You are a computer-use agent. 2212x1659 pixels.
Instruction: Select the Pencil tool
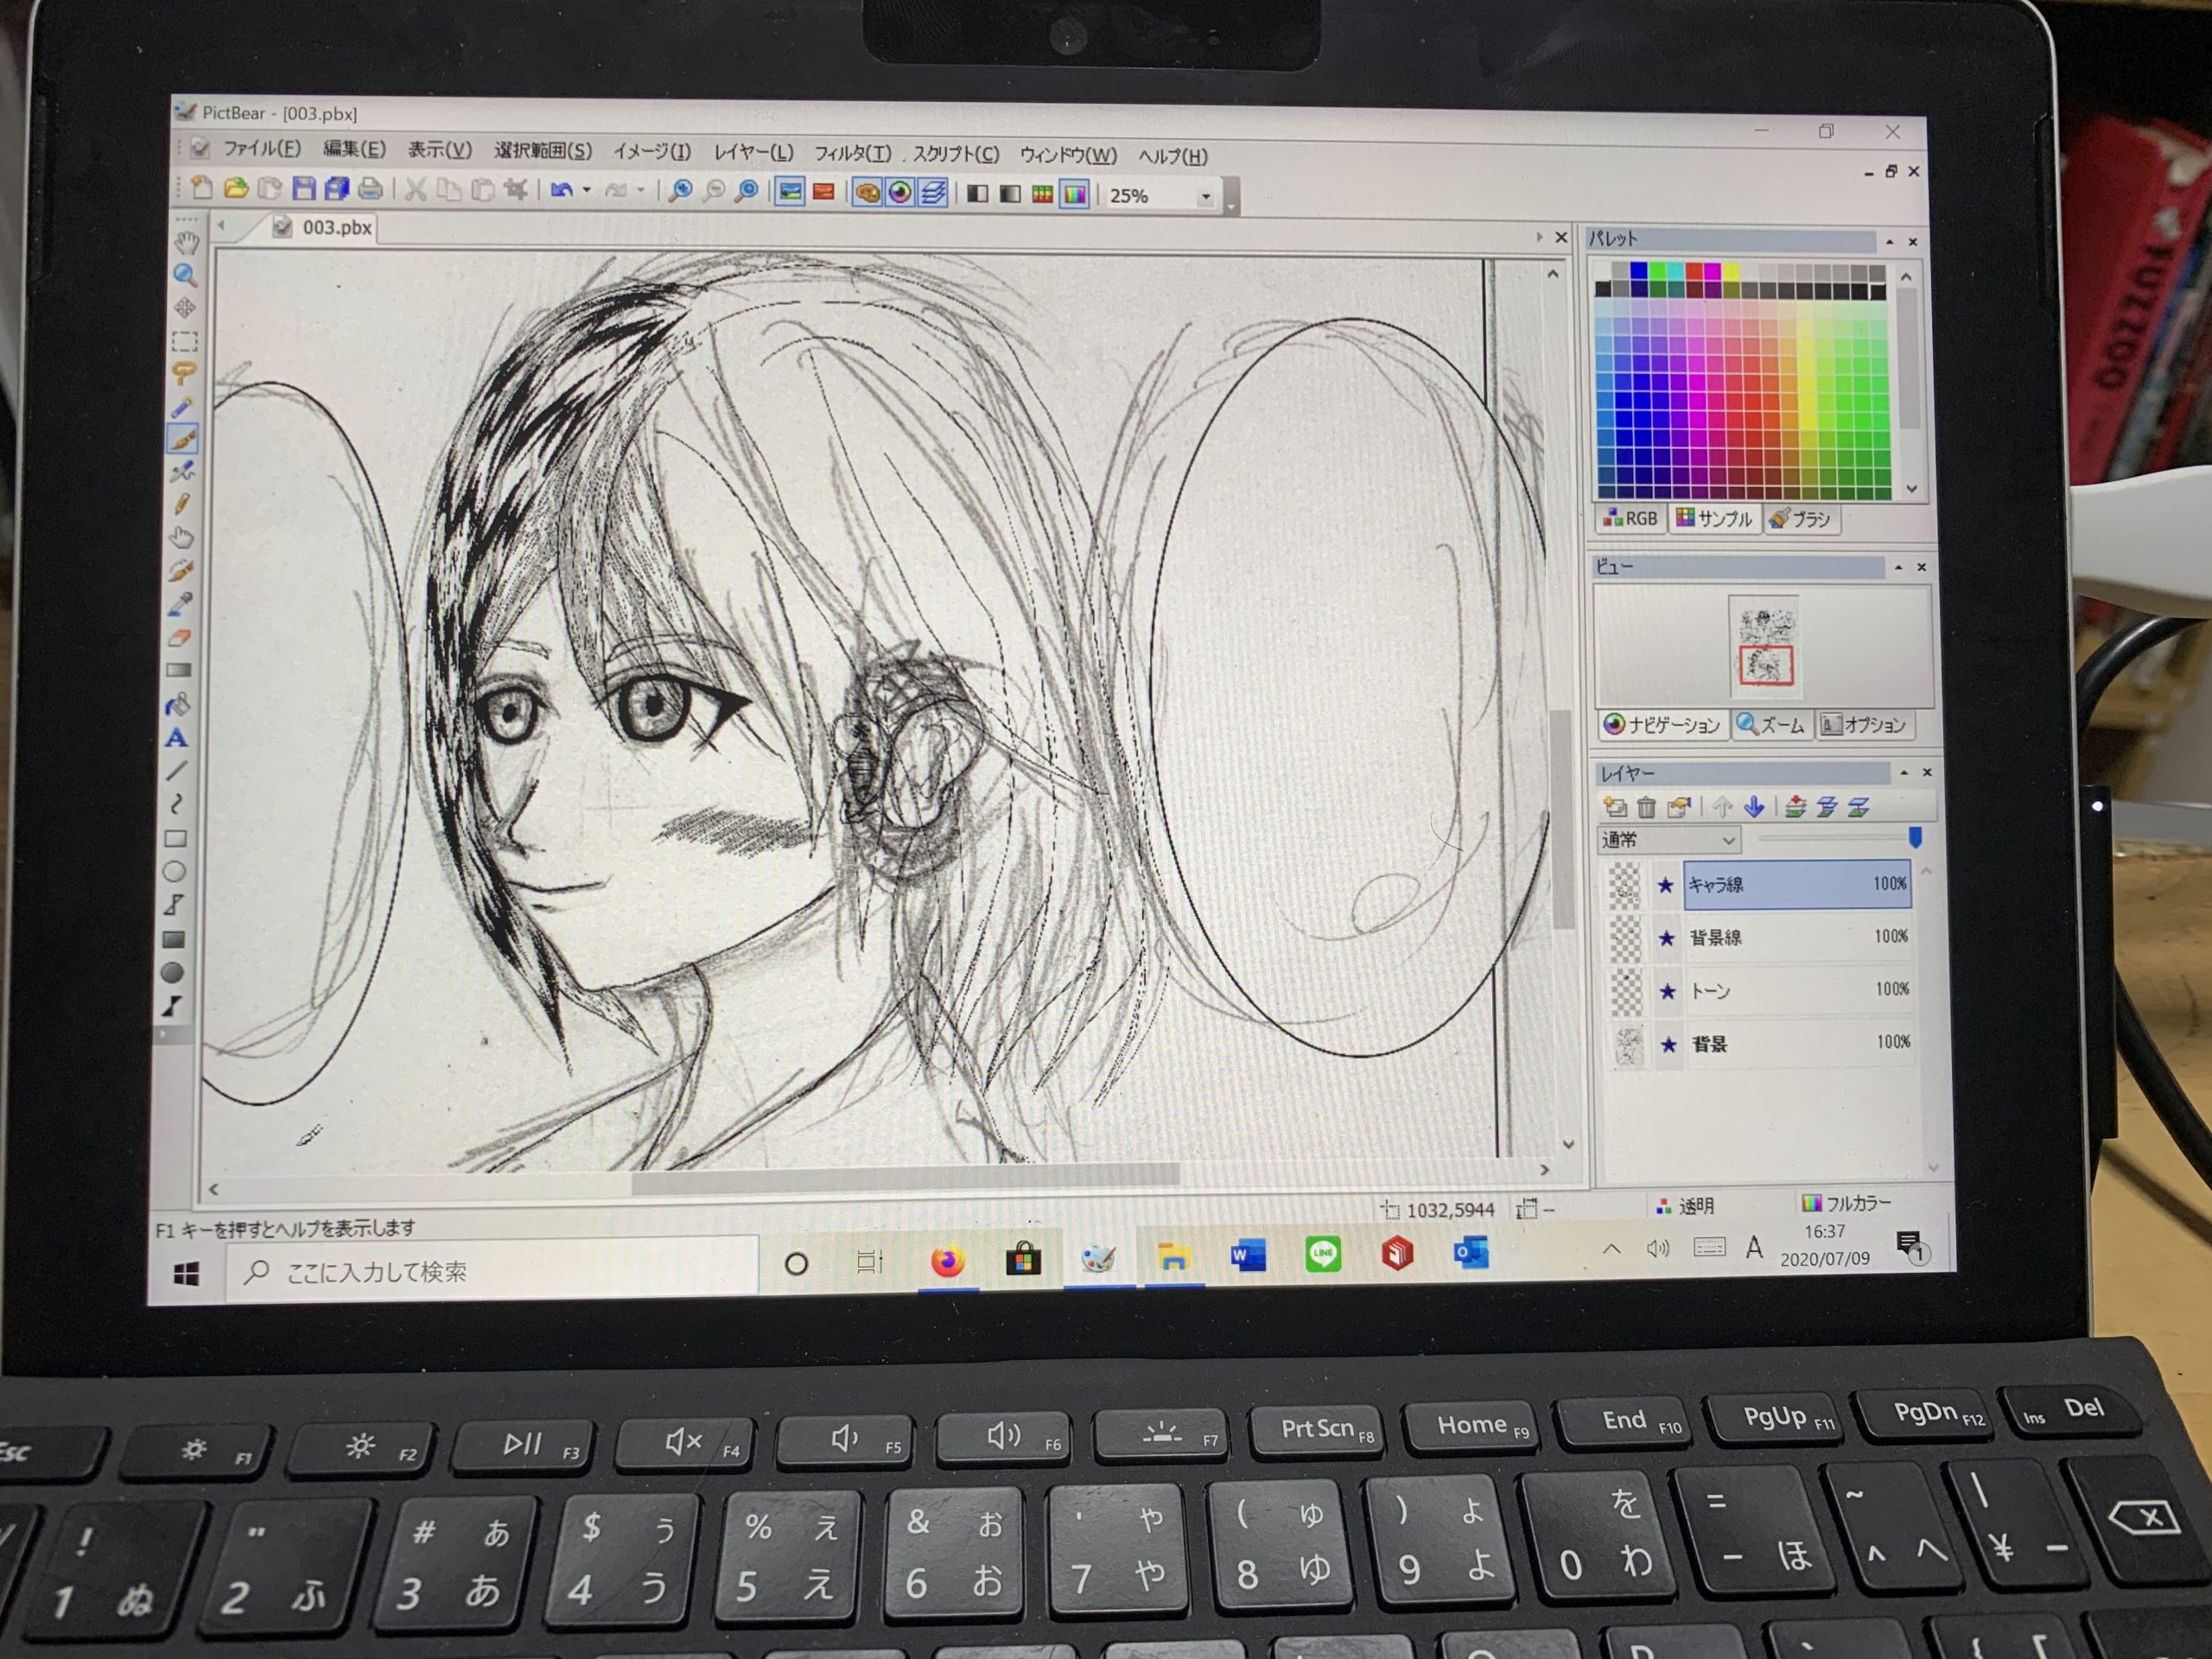pyautogui.click(x=182, y=505)
